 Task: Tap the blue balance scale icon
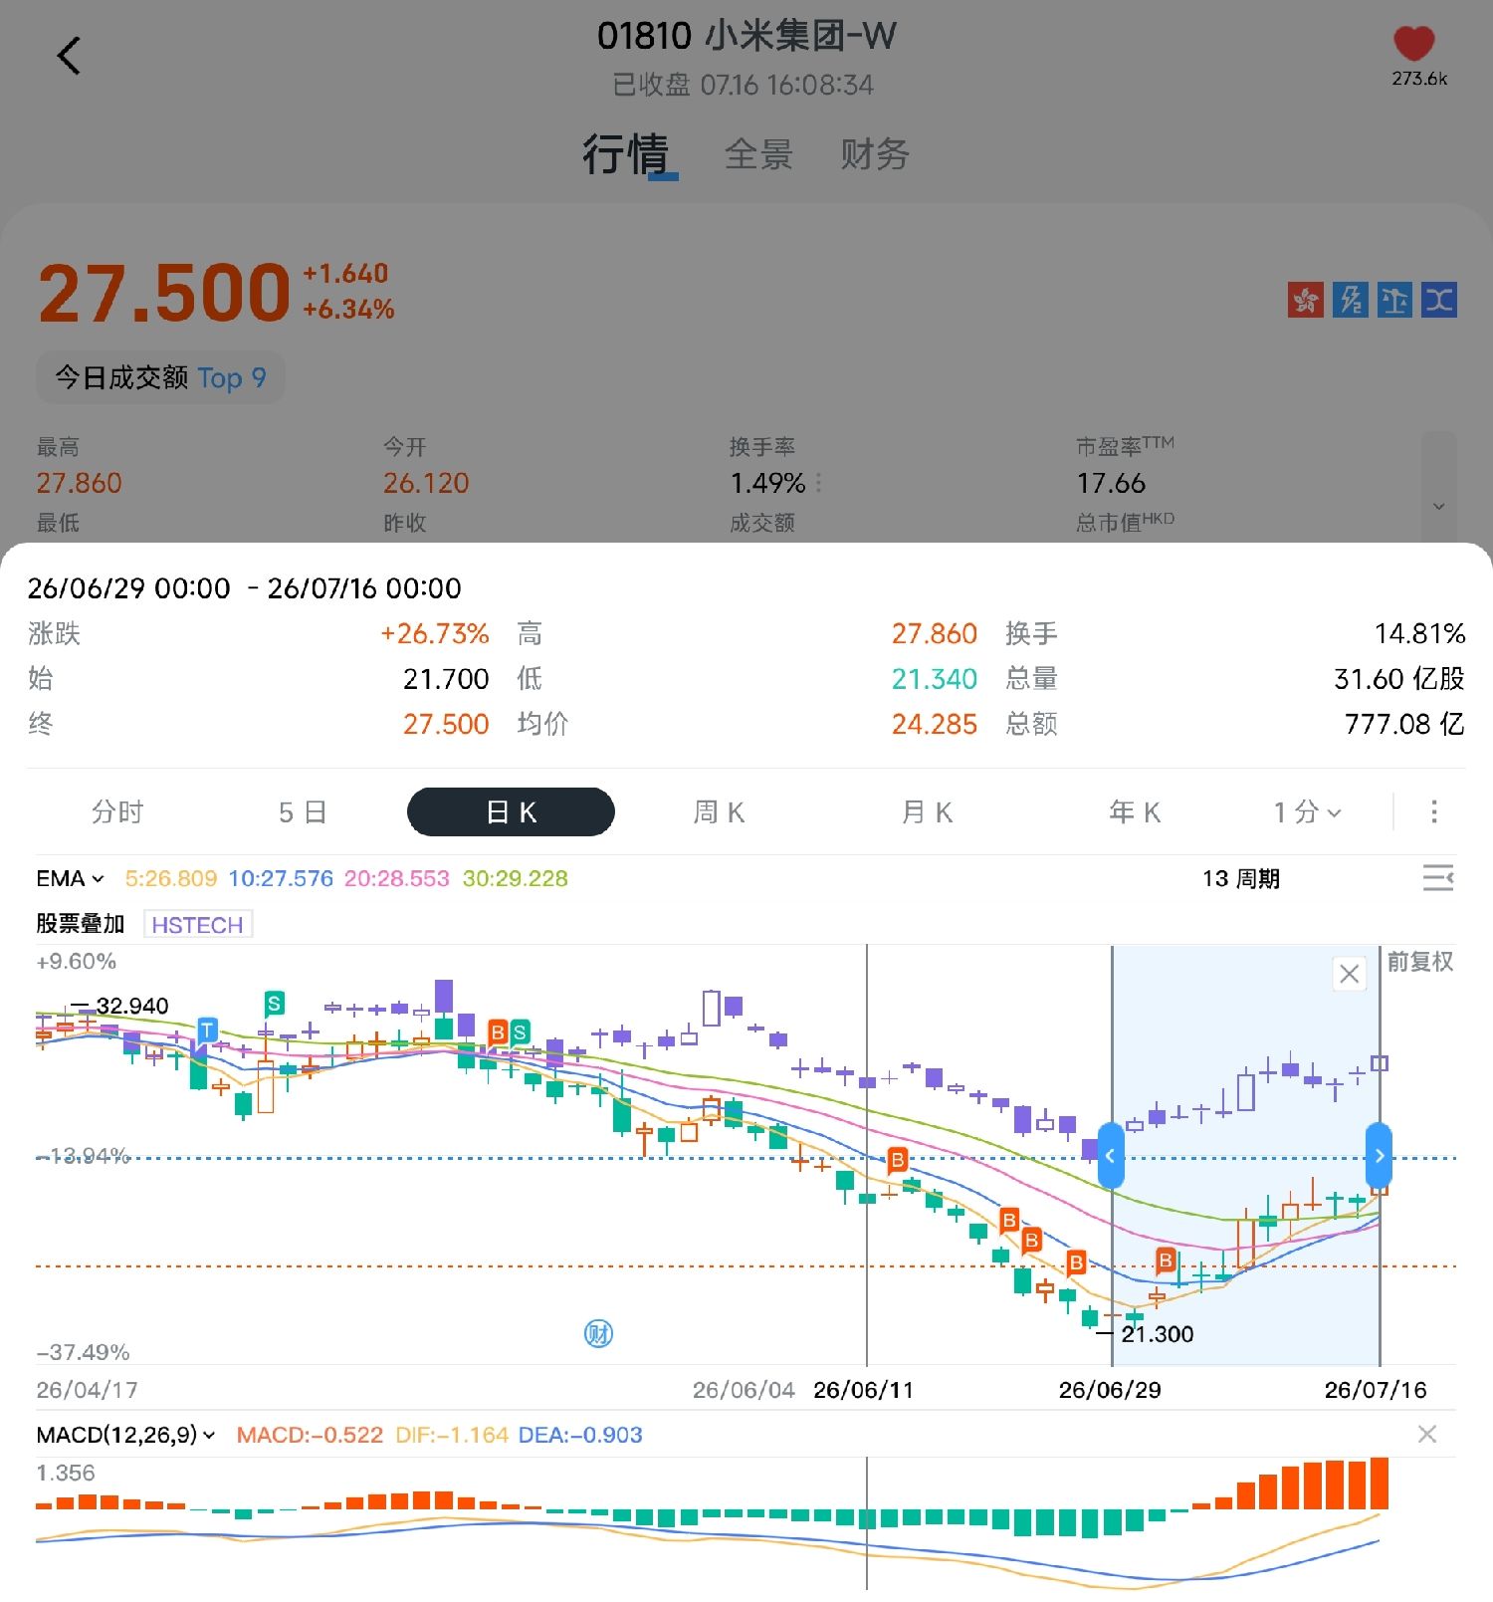tap(1394, 299)
